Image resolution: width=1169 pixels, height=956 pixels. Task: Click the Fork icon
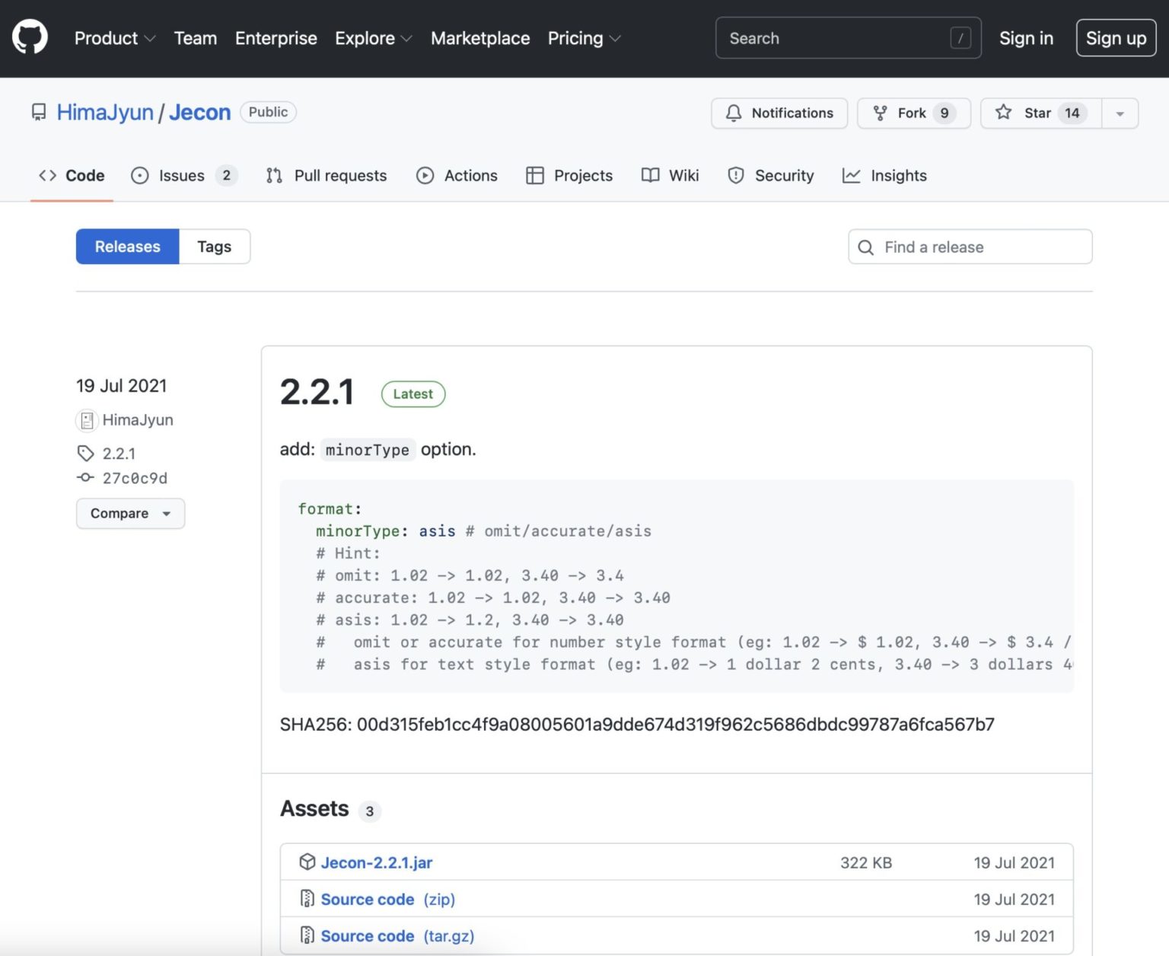pyautogui.click(x=880, y=113)
